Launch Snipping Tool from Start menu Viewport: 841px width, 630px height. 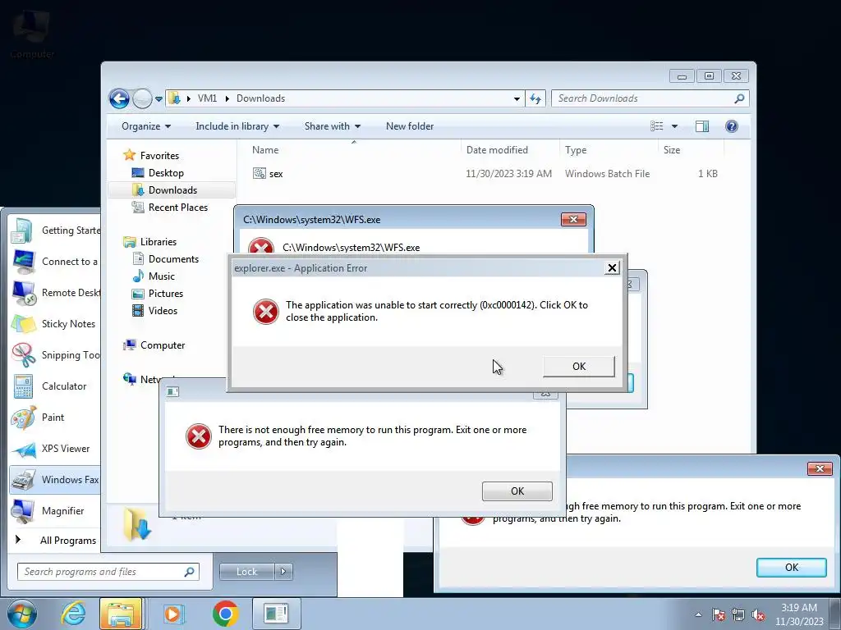56,354
